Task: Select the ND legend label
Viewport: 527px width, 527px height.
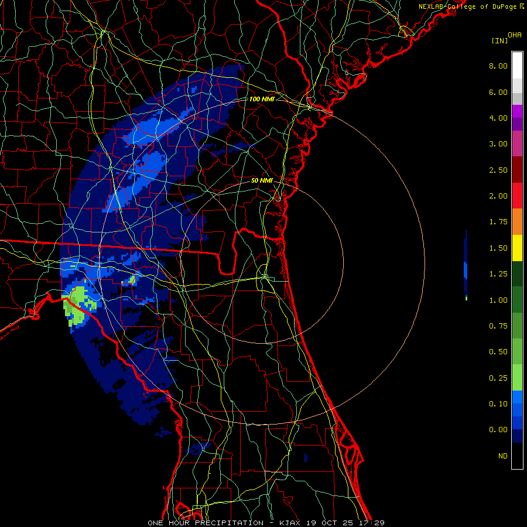Action: coord(503,456)
